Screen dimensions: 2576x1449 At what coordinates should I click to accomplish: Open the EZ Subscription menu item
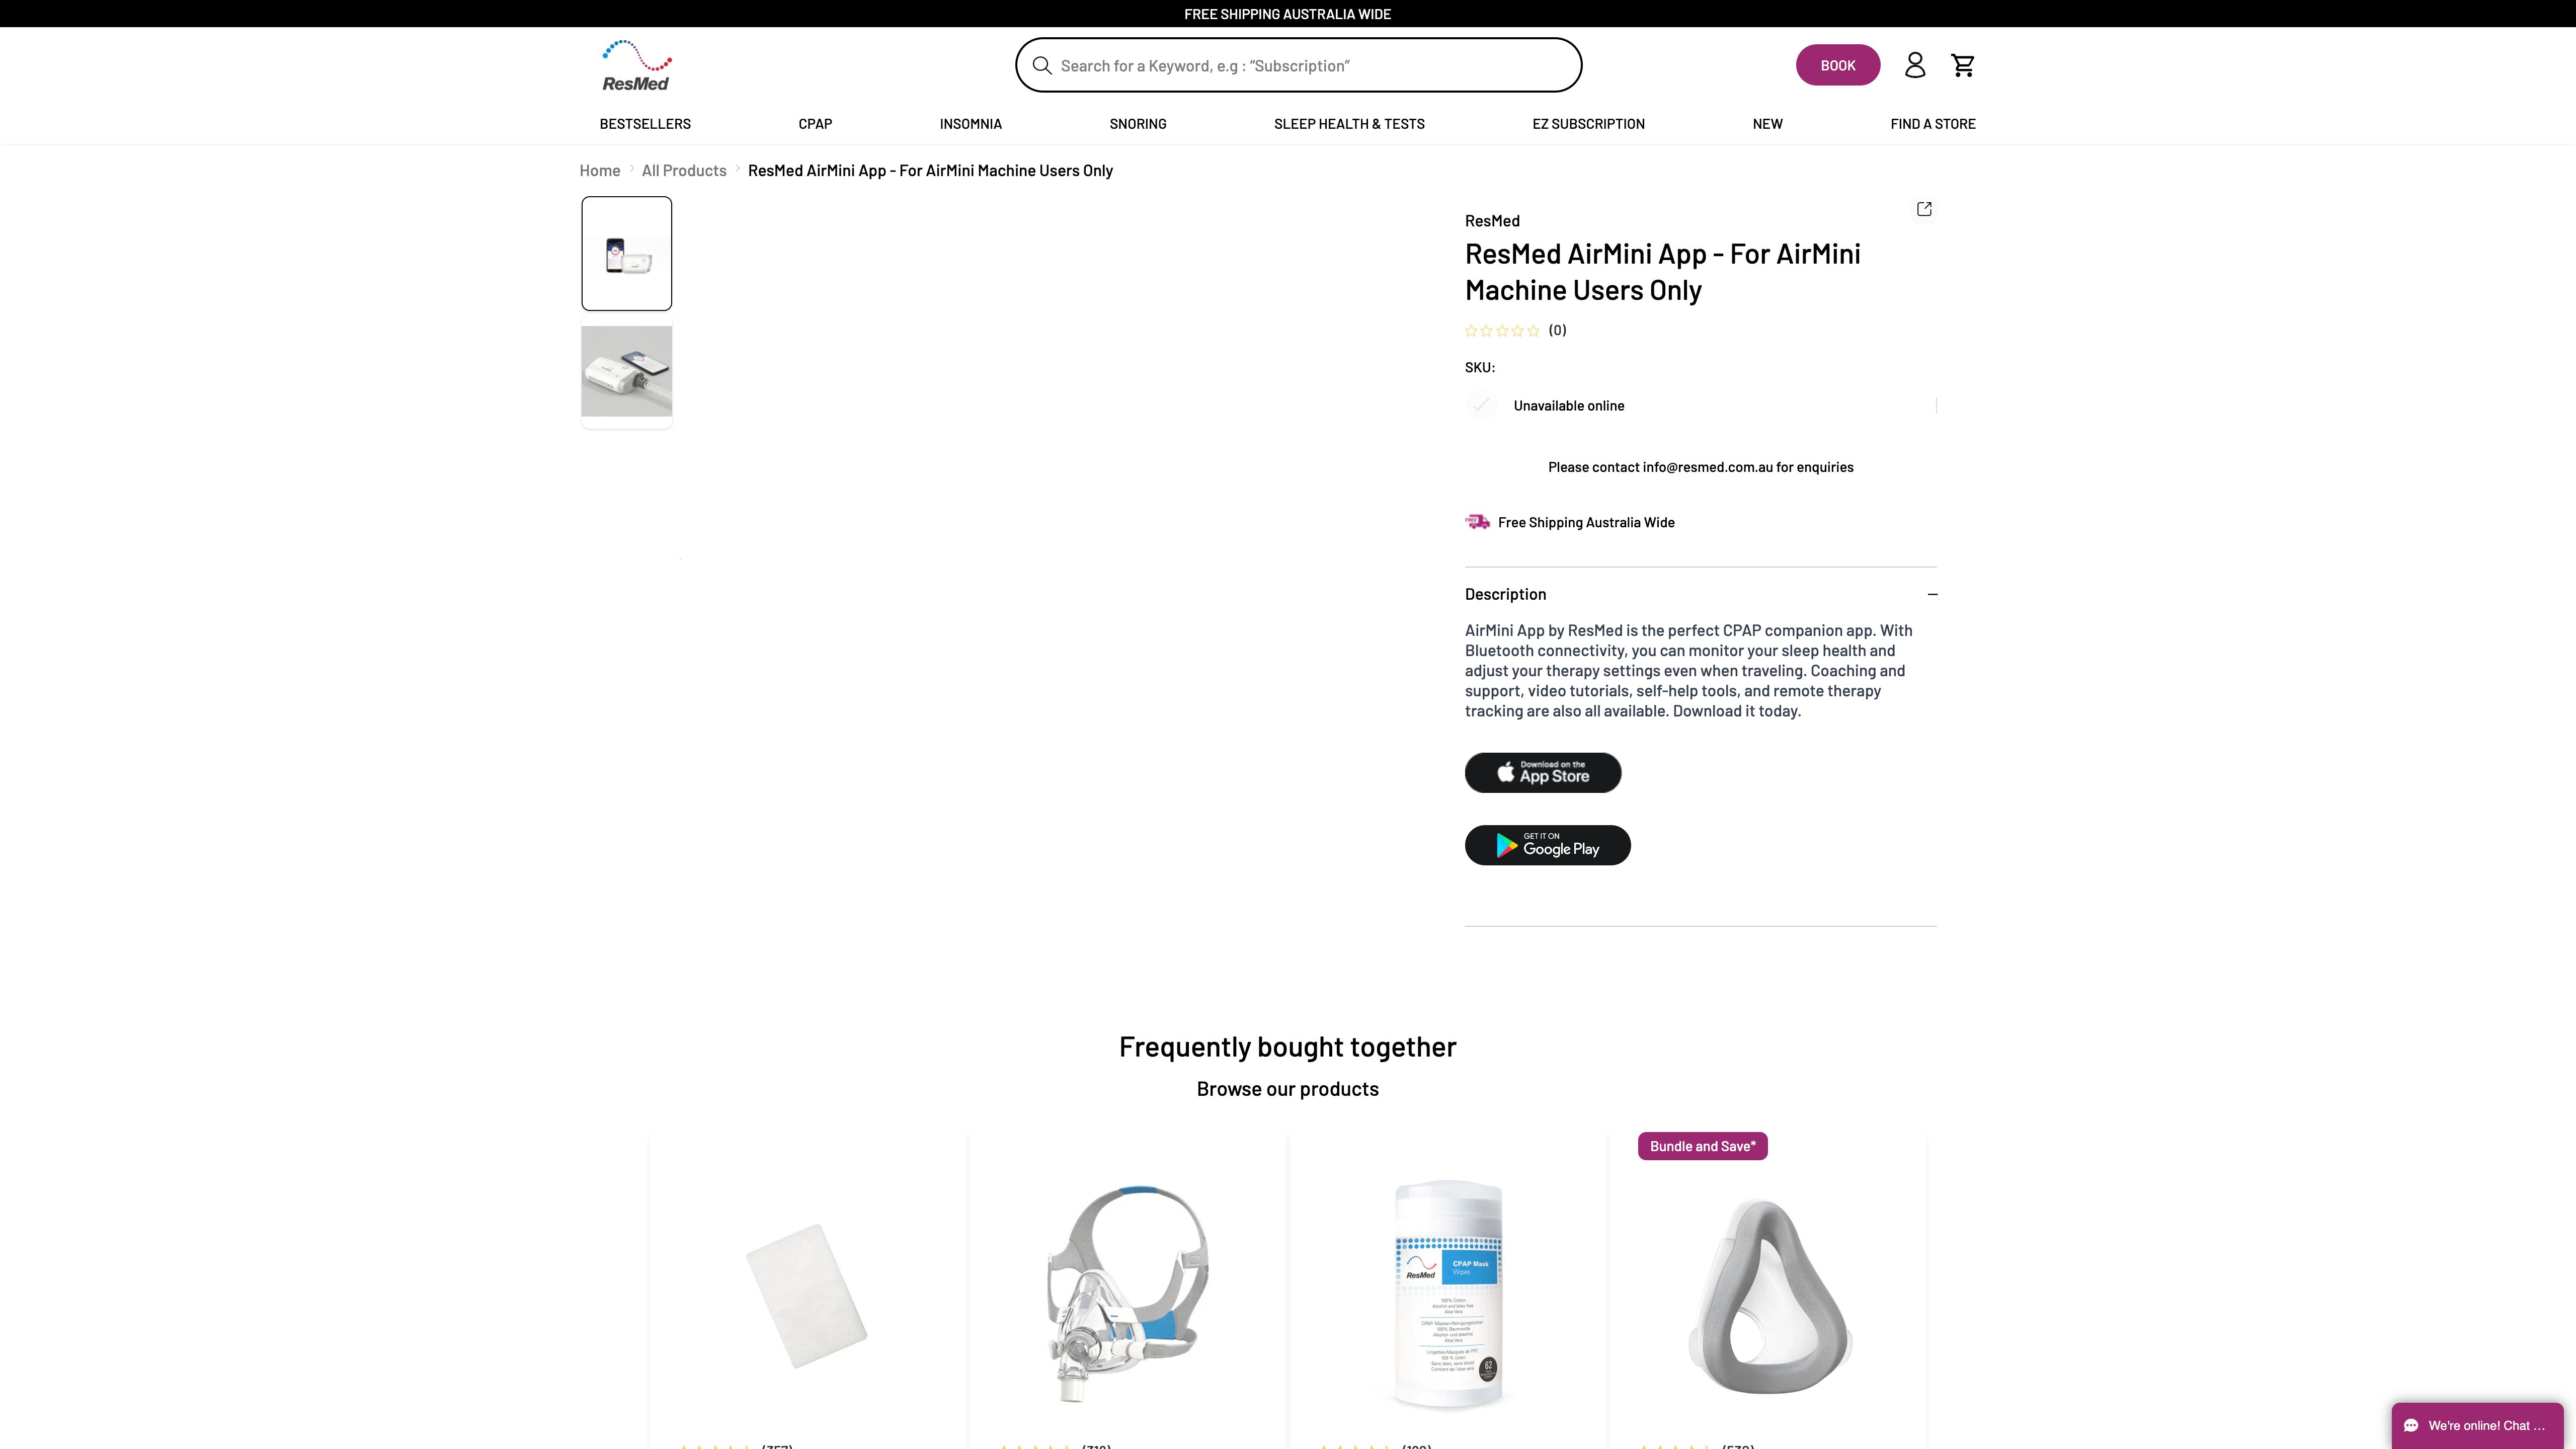point(1588,124)
